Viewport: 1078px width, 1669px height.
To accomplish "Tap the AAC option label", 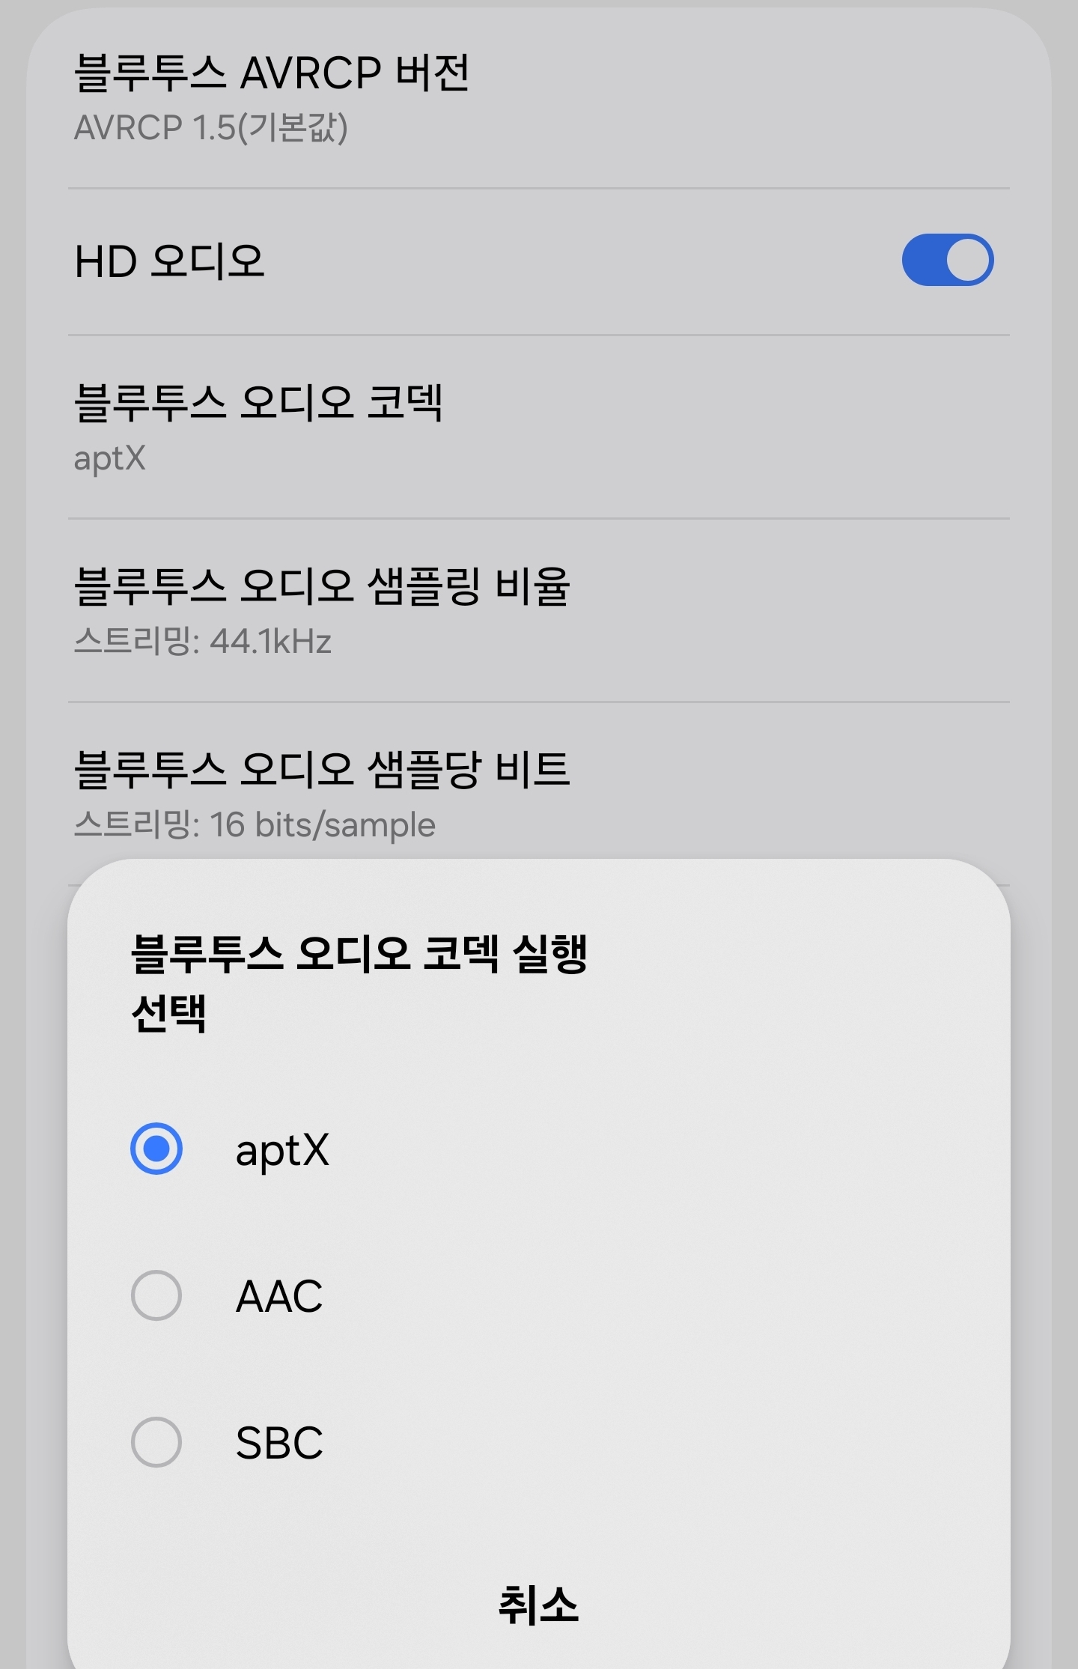I will point(279,1297).
